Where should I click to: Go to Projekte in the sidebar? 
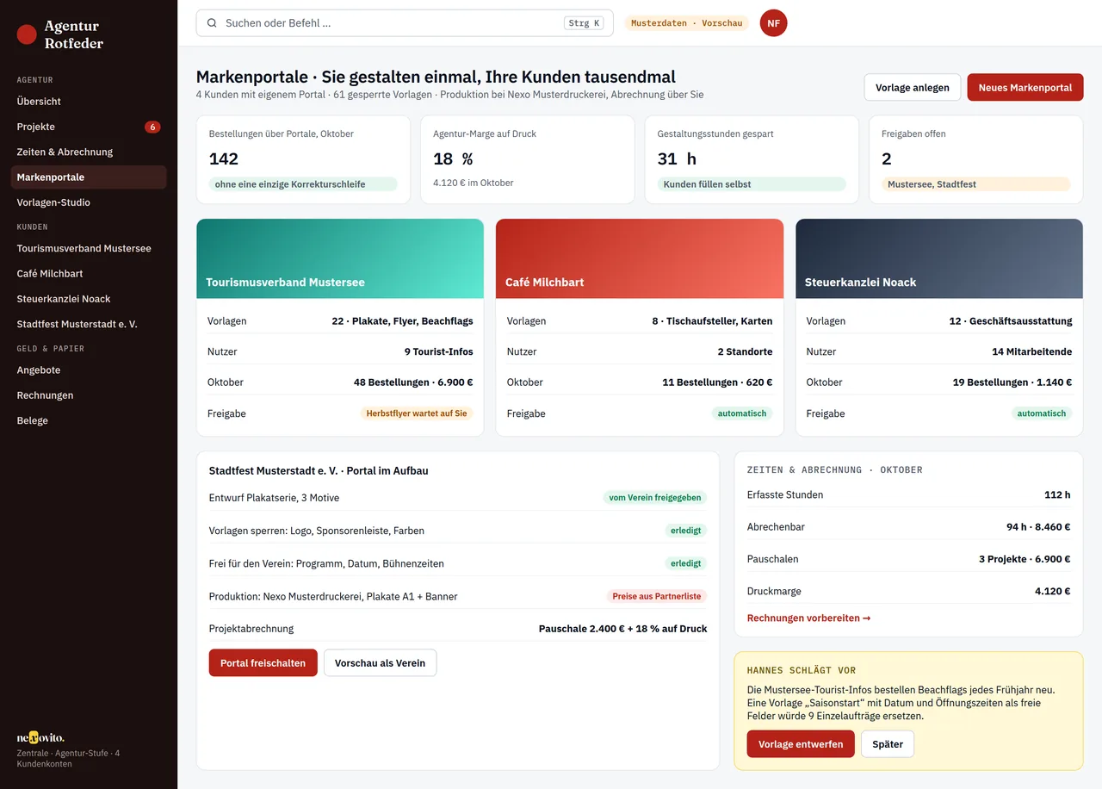click(89, 127)
